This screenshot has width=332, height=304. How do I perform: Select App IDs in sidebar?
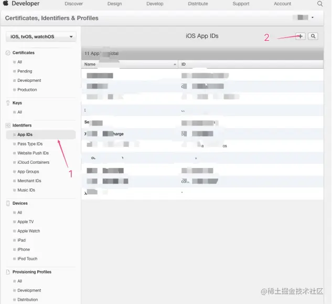(x=41, y=134)
